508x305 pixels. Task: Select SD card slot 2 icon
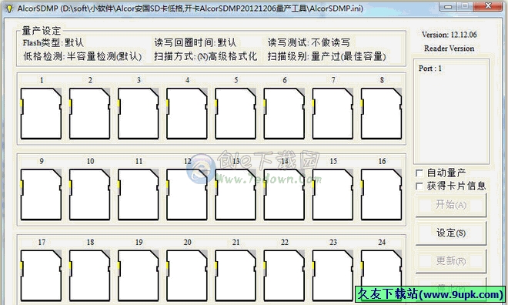coord(89,113)
